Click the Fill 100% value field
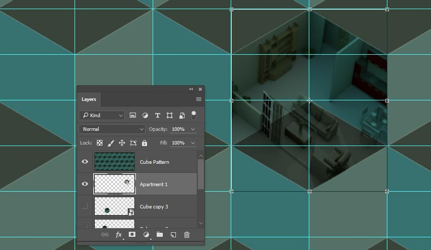This screenshot has width=431, height=250. (x=178, y=142)
